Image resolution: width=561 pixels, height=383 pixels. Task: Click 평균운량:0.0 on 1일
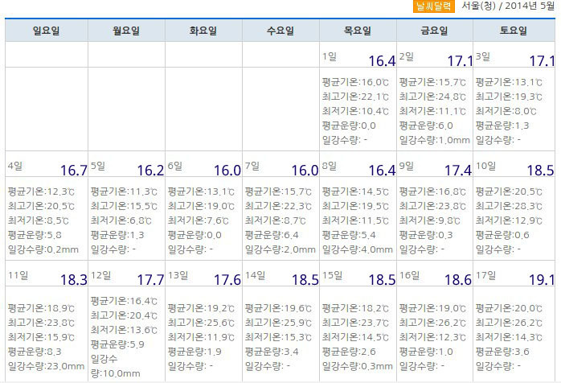pos(349,126)
